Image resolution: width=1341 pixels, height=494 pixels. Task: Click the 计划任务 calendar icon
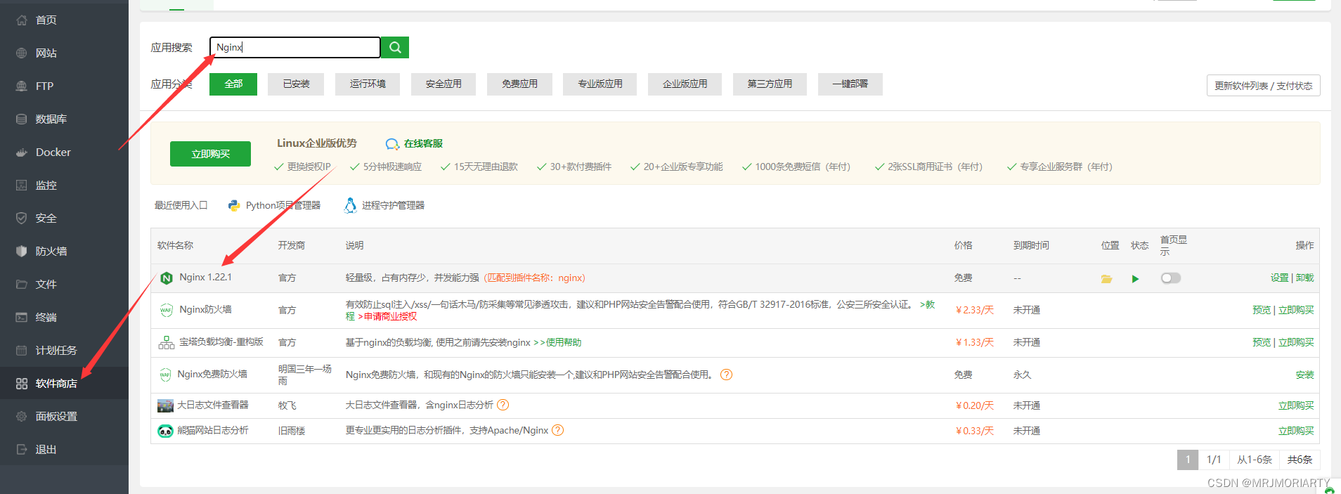coord(22,351)
